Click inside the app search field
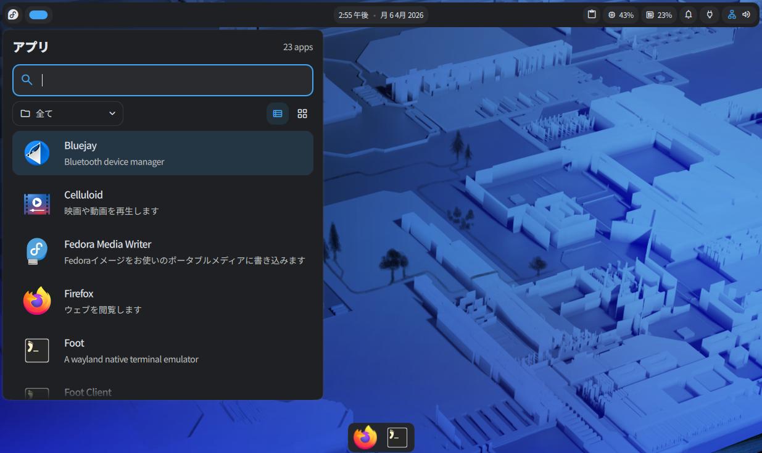 tap(173, 80)
